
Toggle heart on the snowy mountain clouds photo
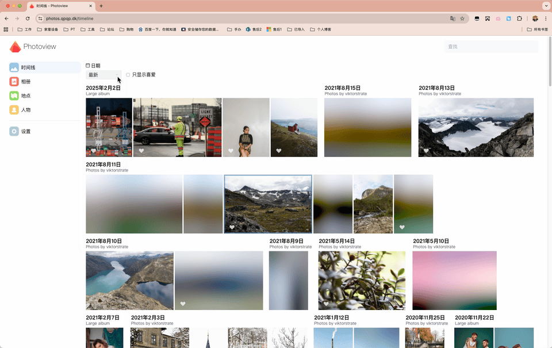tap(427, 151)
